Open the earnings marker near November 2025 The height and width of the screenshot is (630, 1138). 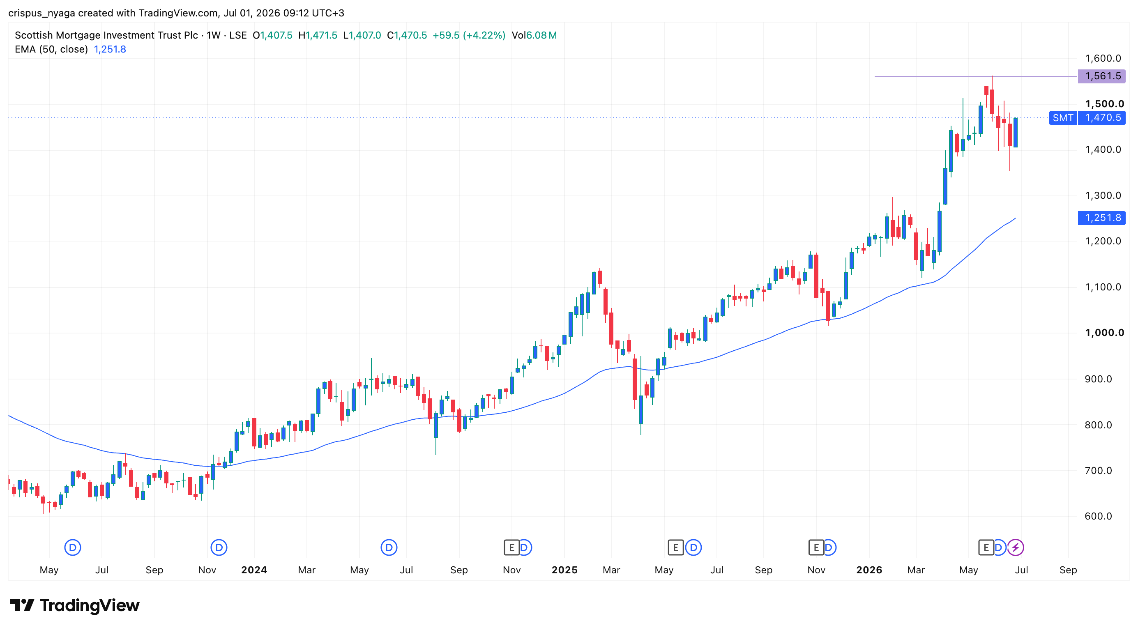pyautogui.click(x=816, y=547)
